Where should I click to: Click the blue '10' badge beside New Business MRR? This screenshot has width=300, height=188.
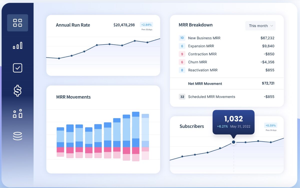point(181,38)
